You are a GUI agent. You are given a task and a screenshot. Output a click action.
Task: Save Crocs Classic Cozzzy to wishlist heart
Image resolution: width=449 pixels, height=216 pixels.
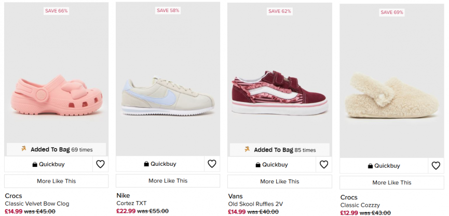436,166
